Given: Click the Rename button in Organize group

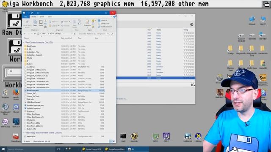Looking at the screenshot, I should [65, 26].
